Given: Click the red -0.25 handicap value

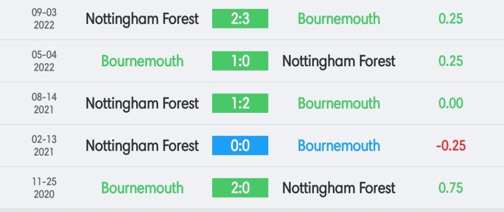Looking at the screenshot, I should click(451, 145).
